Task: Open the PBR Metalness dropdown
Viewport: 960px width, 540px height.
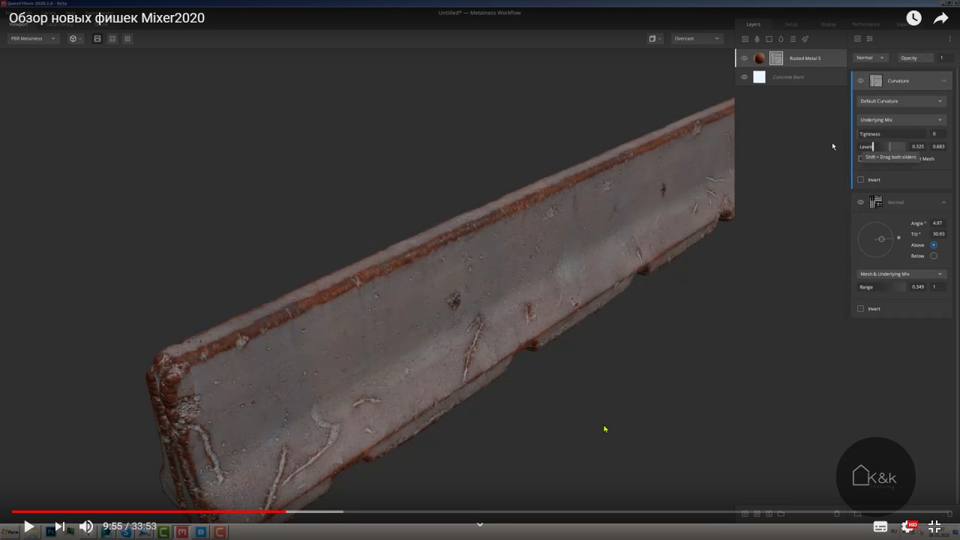Action: (x=33, y=39)
